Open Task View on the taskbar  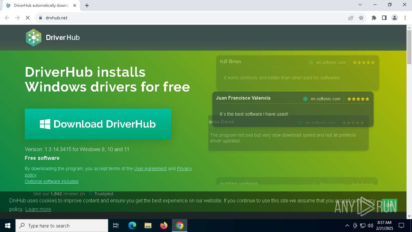[x=116, y=226]
